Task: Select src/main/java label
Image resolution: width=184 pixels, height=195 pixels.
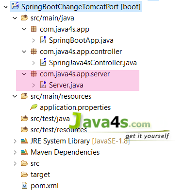Action: click(52, 18)
